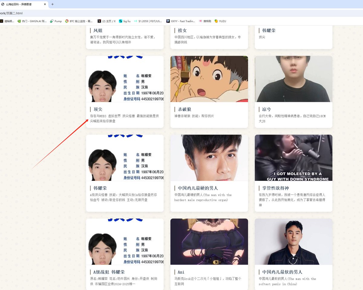
Task: Open a new browser tab
Action: [53, 4]
